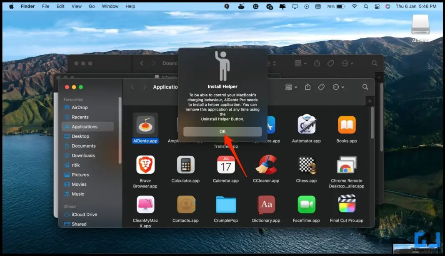Open the Edit menu in menu bar
445x256 pixels.
click(60, 6)
